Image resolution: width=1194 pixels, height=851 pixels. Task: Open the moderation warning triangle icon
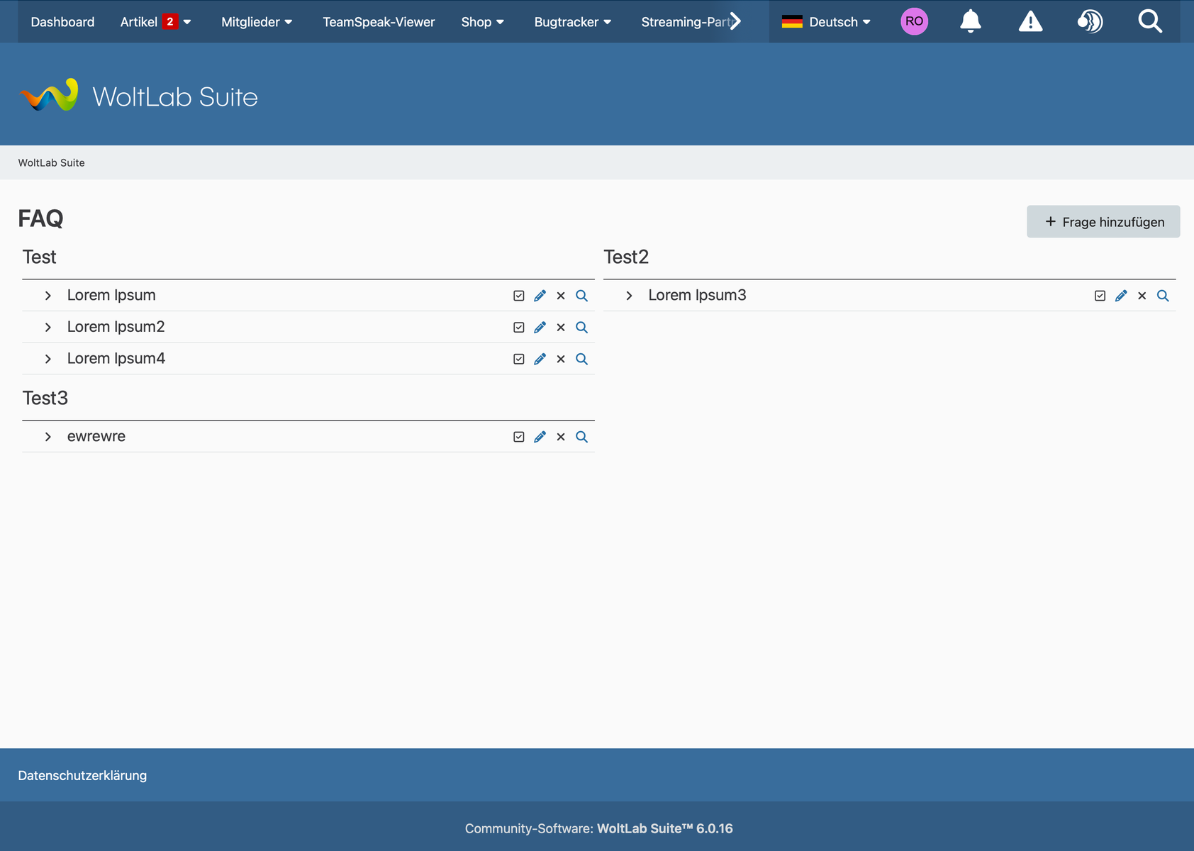[x=1030, y=21]
